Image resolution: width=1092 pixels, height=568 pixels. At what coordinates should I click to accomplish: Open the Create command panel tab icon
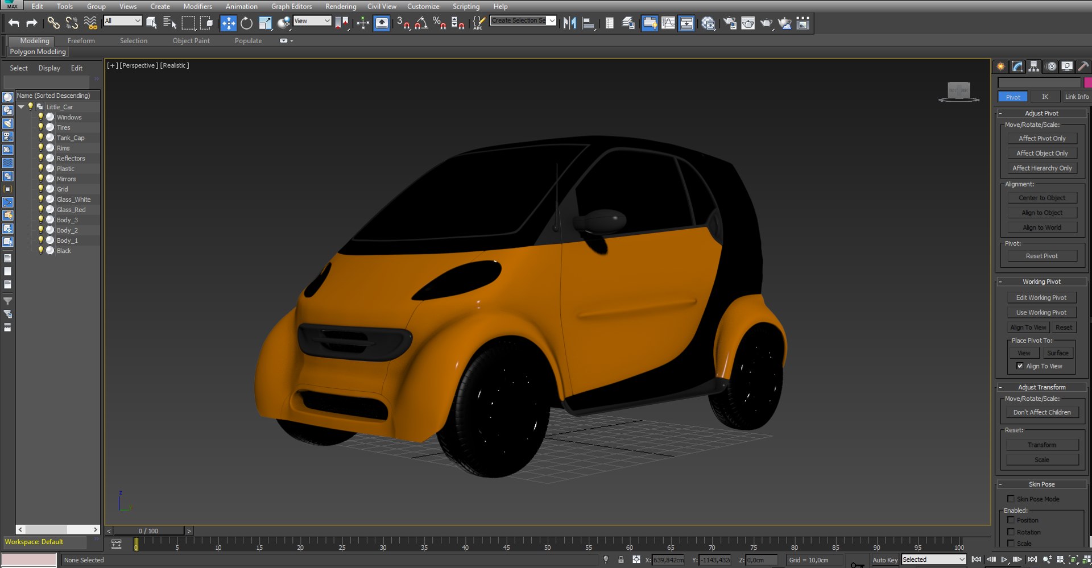[x=1000, y=67]
